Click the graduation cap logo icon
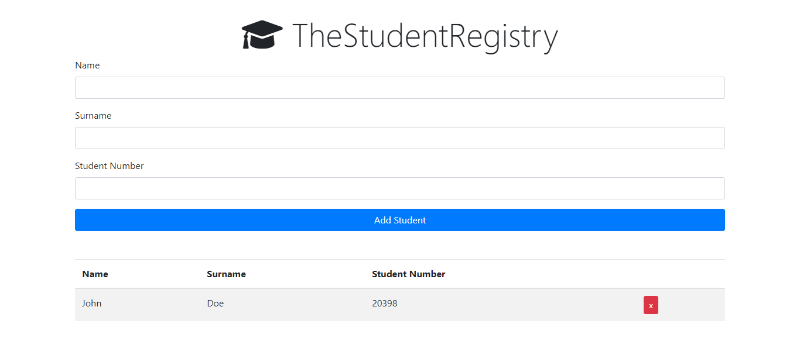The height and width of the screenshot is (362, 800). [262, 35]
